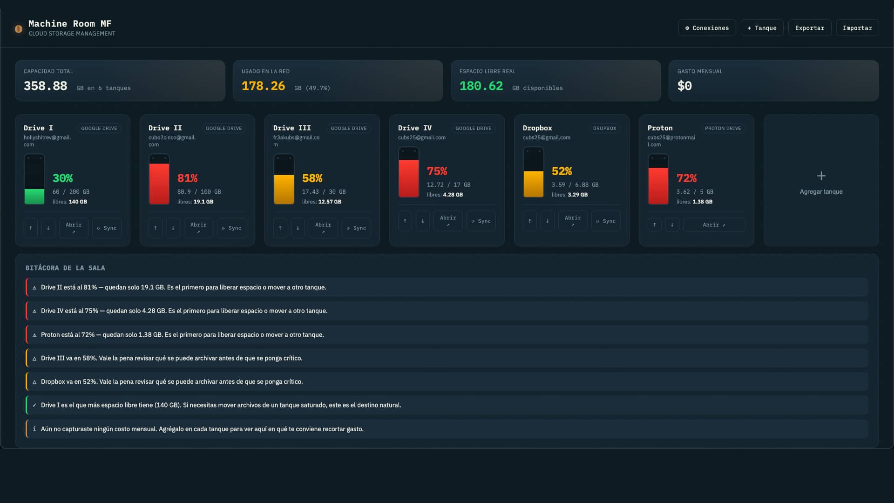
Task: Click the Drive III yellow tank gauge
Action: (284, 179)
